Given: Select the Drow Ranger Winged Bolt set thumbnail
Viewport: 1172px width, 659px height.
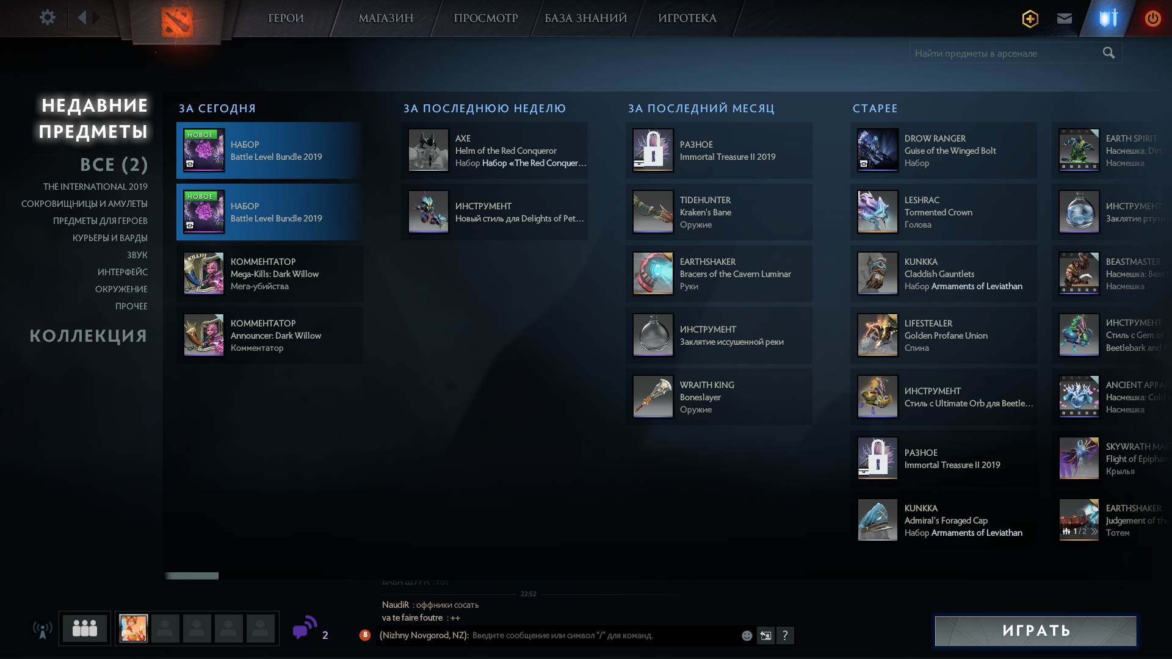Looking at the screenshot, I should click(x=877, y=150).
